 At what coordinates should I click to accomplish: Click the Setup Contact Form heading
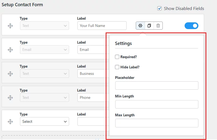coord(22,5)
